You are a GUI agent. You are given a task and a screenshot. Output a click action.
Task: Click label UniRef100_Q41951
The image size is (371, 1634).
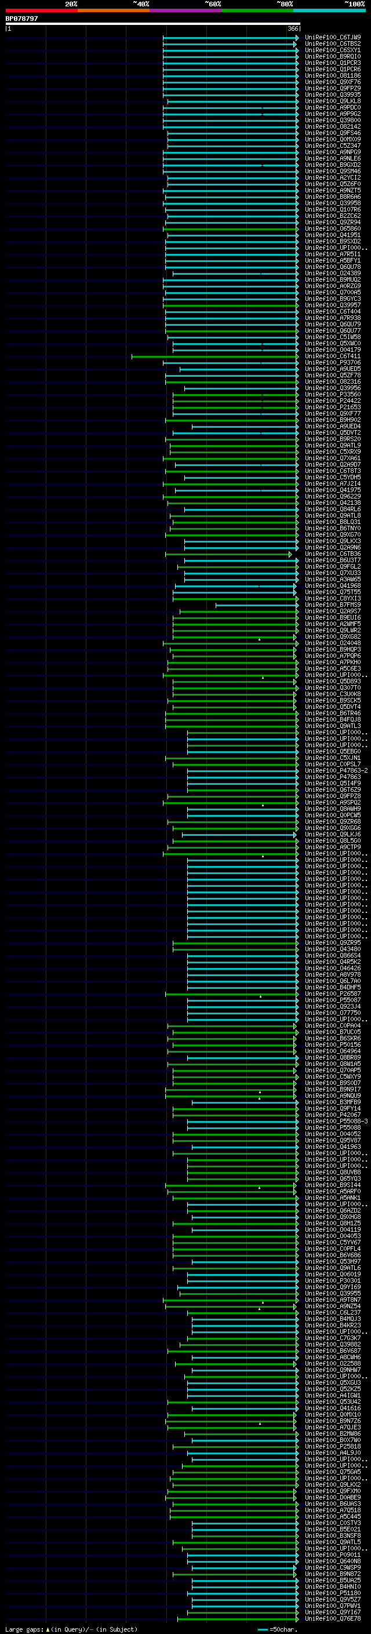[x=333, y=235]
